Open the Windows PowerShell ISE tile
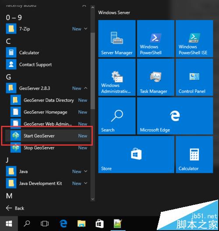 [x=194, y=38]
